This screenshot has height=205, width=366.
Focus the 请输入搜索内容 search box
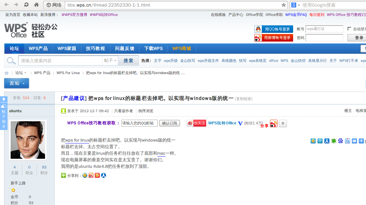coord(60,61)
